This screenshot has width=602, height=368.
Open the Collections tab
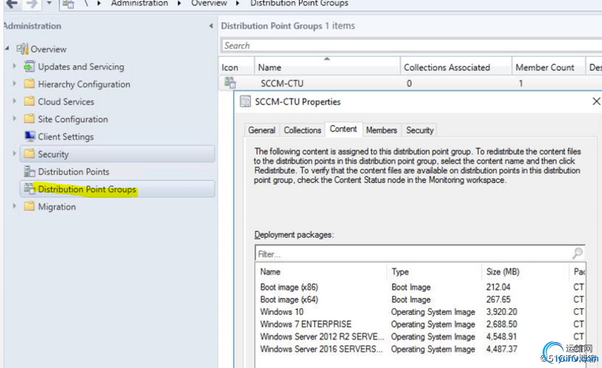pyautogui.click(x=302, y=130)
